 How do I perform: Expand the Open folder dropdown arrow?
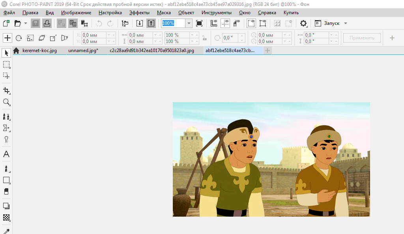click(26, 23)
